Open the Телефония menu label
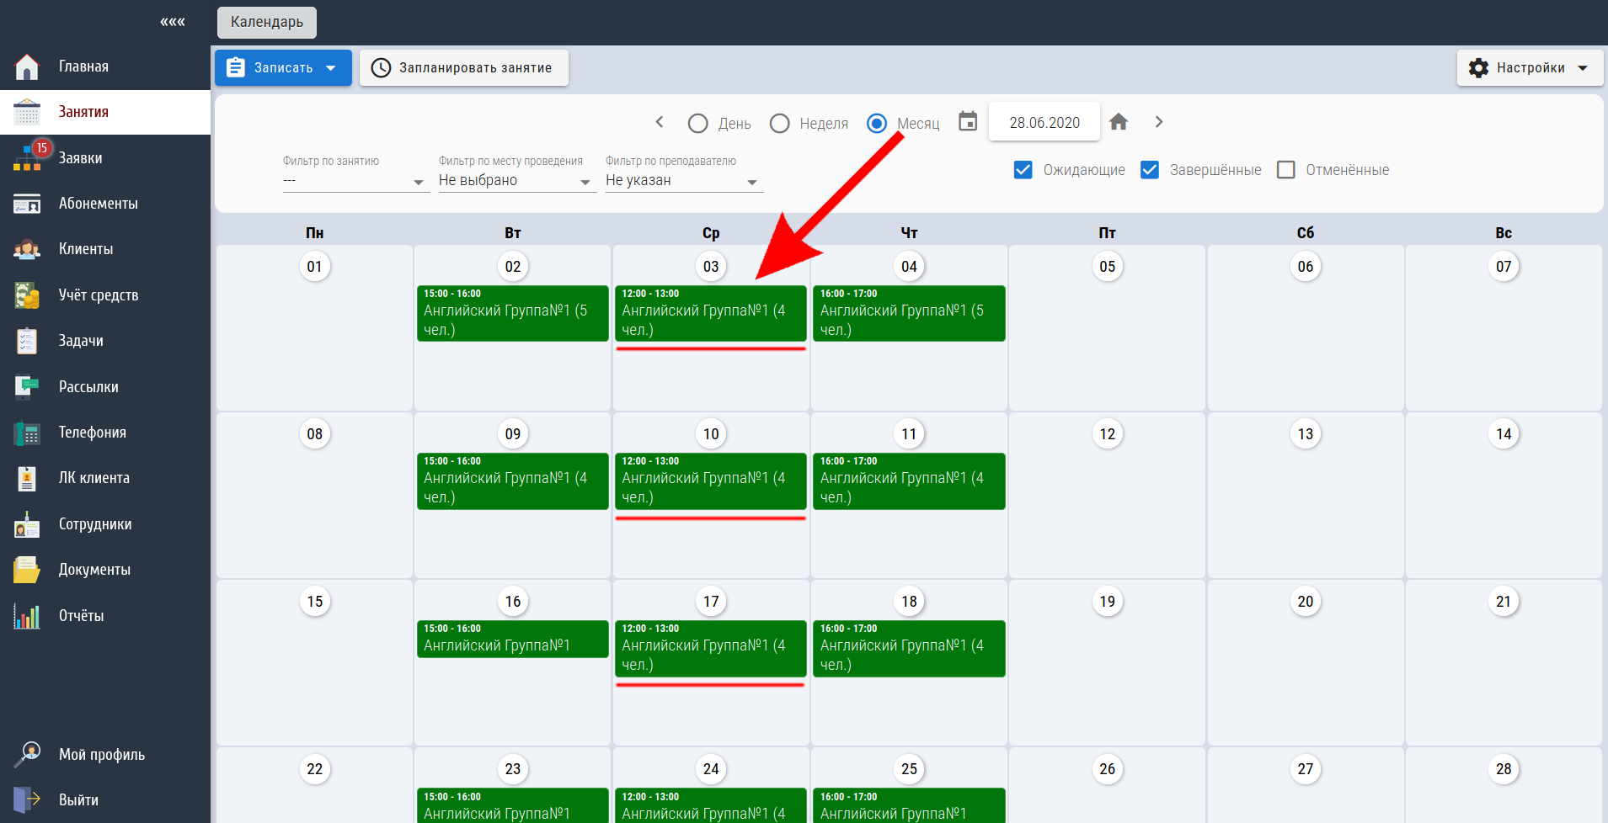Viewport: 1608px width, 823px height. 93,433
